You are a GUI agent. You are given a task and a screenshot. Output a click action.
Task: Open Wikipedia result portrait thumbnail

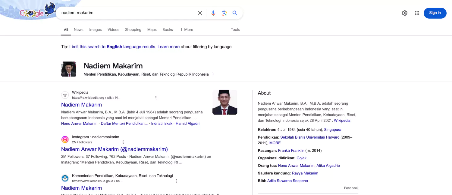tap(225, 102)
